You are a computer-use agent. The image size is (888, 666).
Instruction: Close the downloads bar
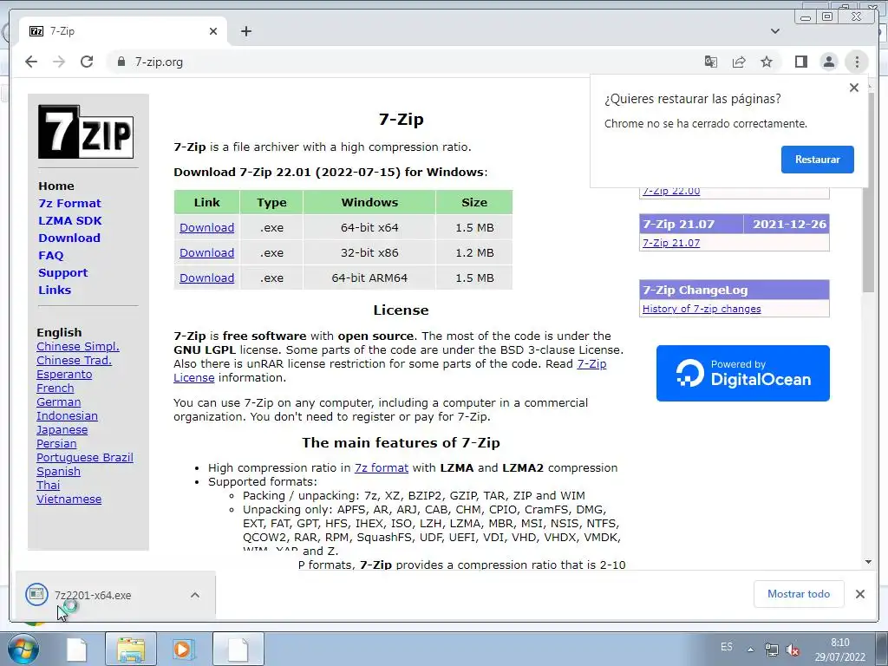(860, 594)
